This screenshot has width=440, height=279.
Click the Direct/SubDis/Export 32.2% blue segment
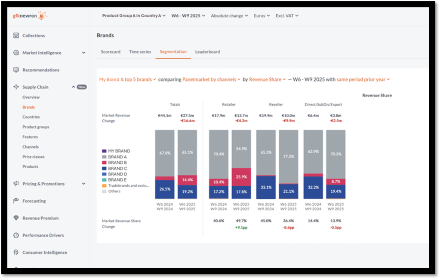313,188
